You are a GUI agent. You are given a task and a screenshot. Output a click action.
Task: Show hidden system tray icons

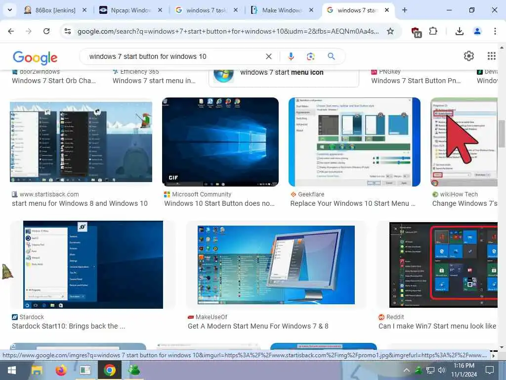coord(406,370)
